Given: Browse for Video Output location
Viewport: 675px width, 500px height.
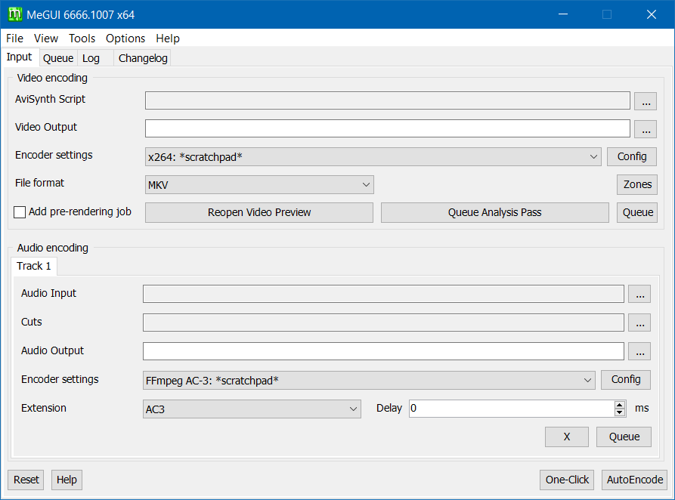Looking at the screenshot, I should (x=645, y=129).
